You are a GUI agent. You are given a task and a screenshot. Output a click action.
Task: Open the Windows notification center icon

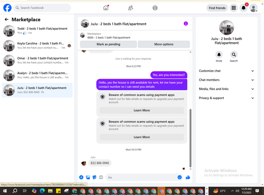click(257, 191)
